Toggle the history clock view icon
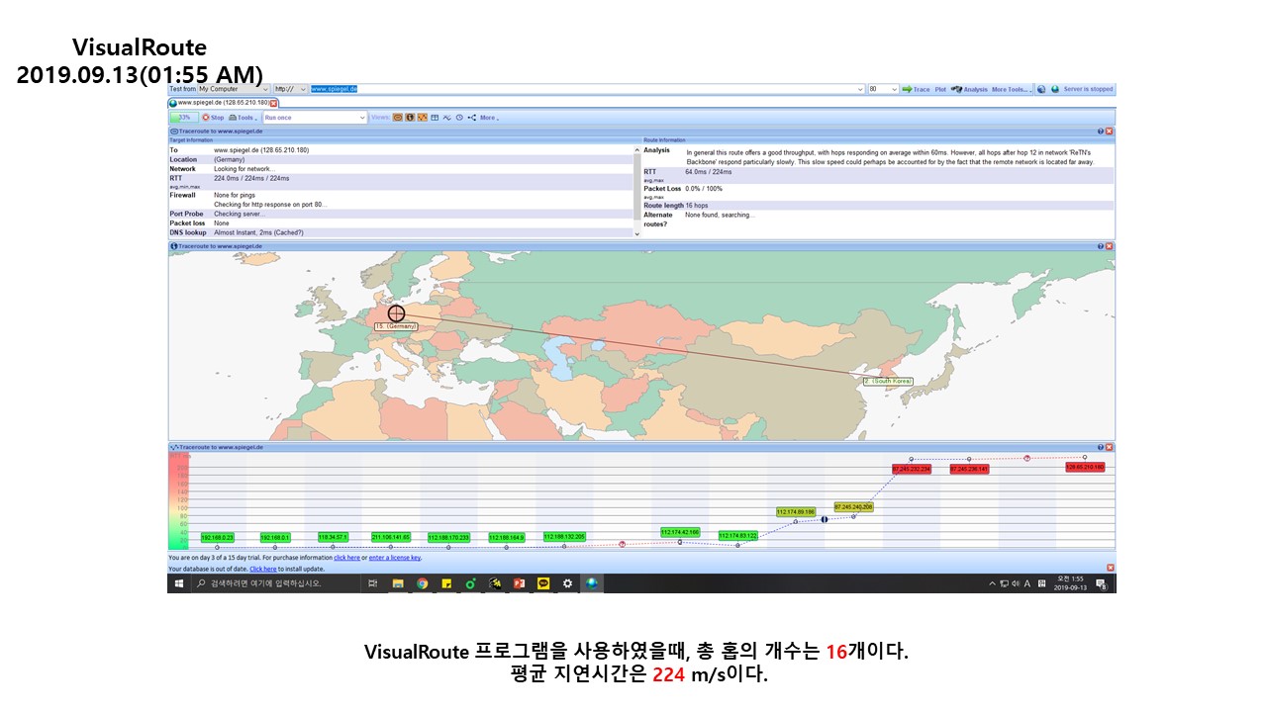 tap(459, 118)
